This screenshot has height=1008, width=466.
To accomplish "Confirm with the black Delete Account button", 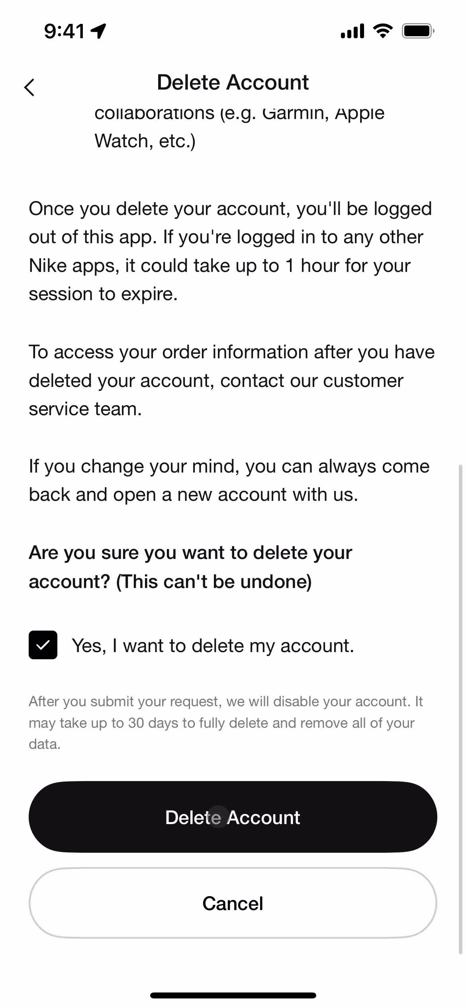I will tap(233, 817).
